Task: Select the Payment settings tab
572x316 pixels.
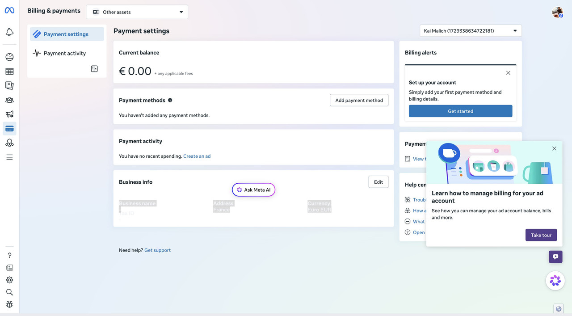Action: pyautogui.click(x=67, y=34)
